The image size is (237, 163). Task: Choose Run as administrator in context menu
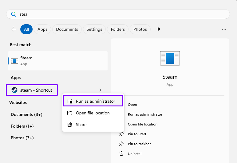coord(95,101)
